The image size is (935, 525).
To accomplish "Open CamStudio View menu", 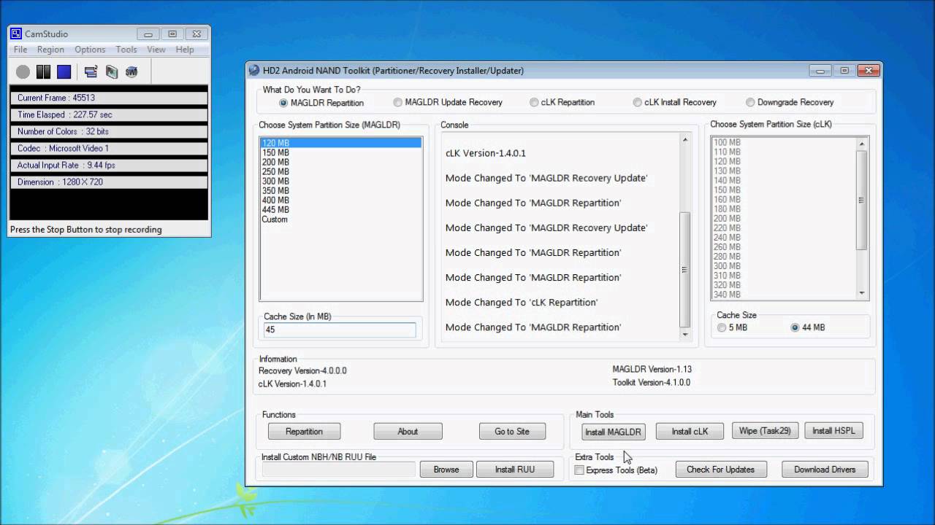I will [156, 50].
